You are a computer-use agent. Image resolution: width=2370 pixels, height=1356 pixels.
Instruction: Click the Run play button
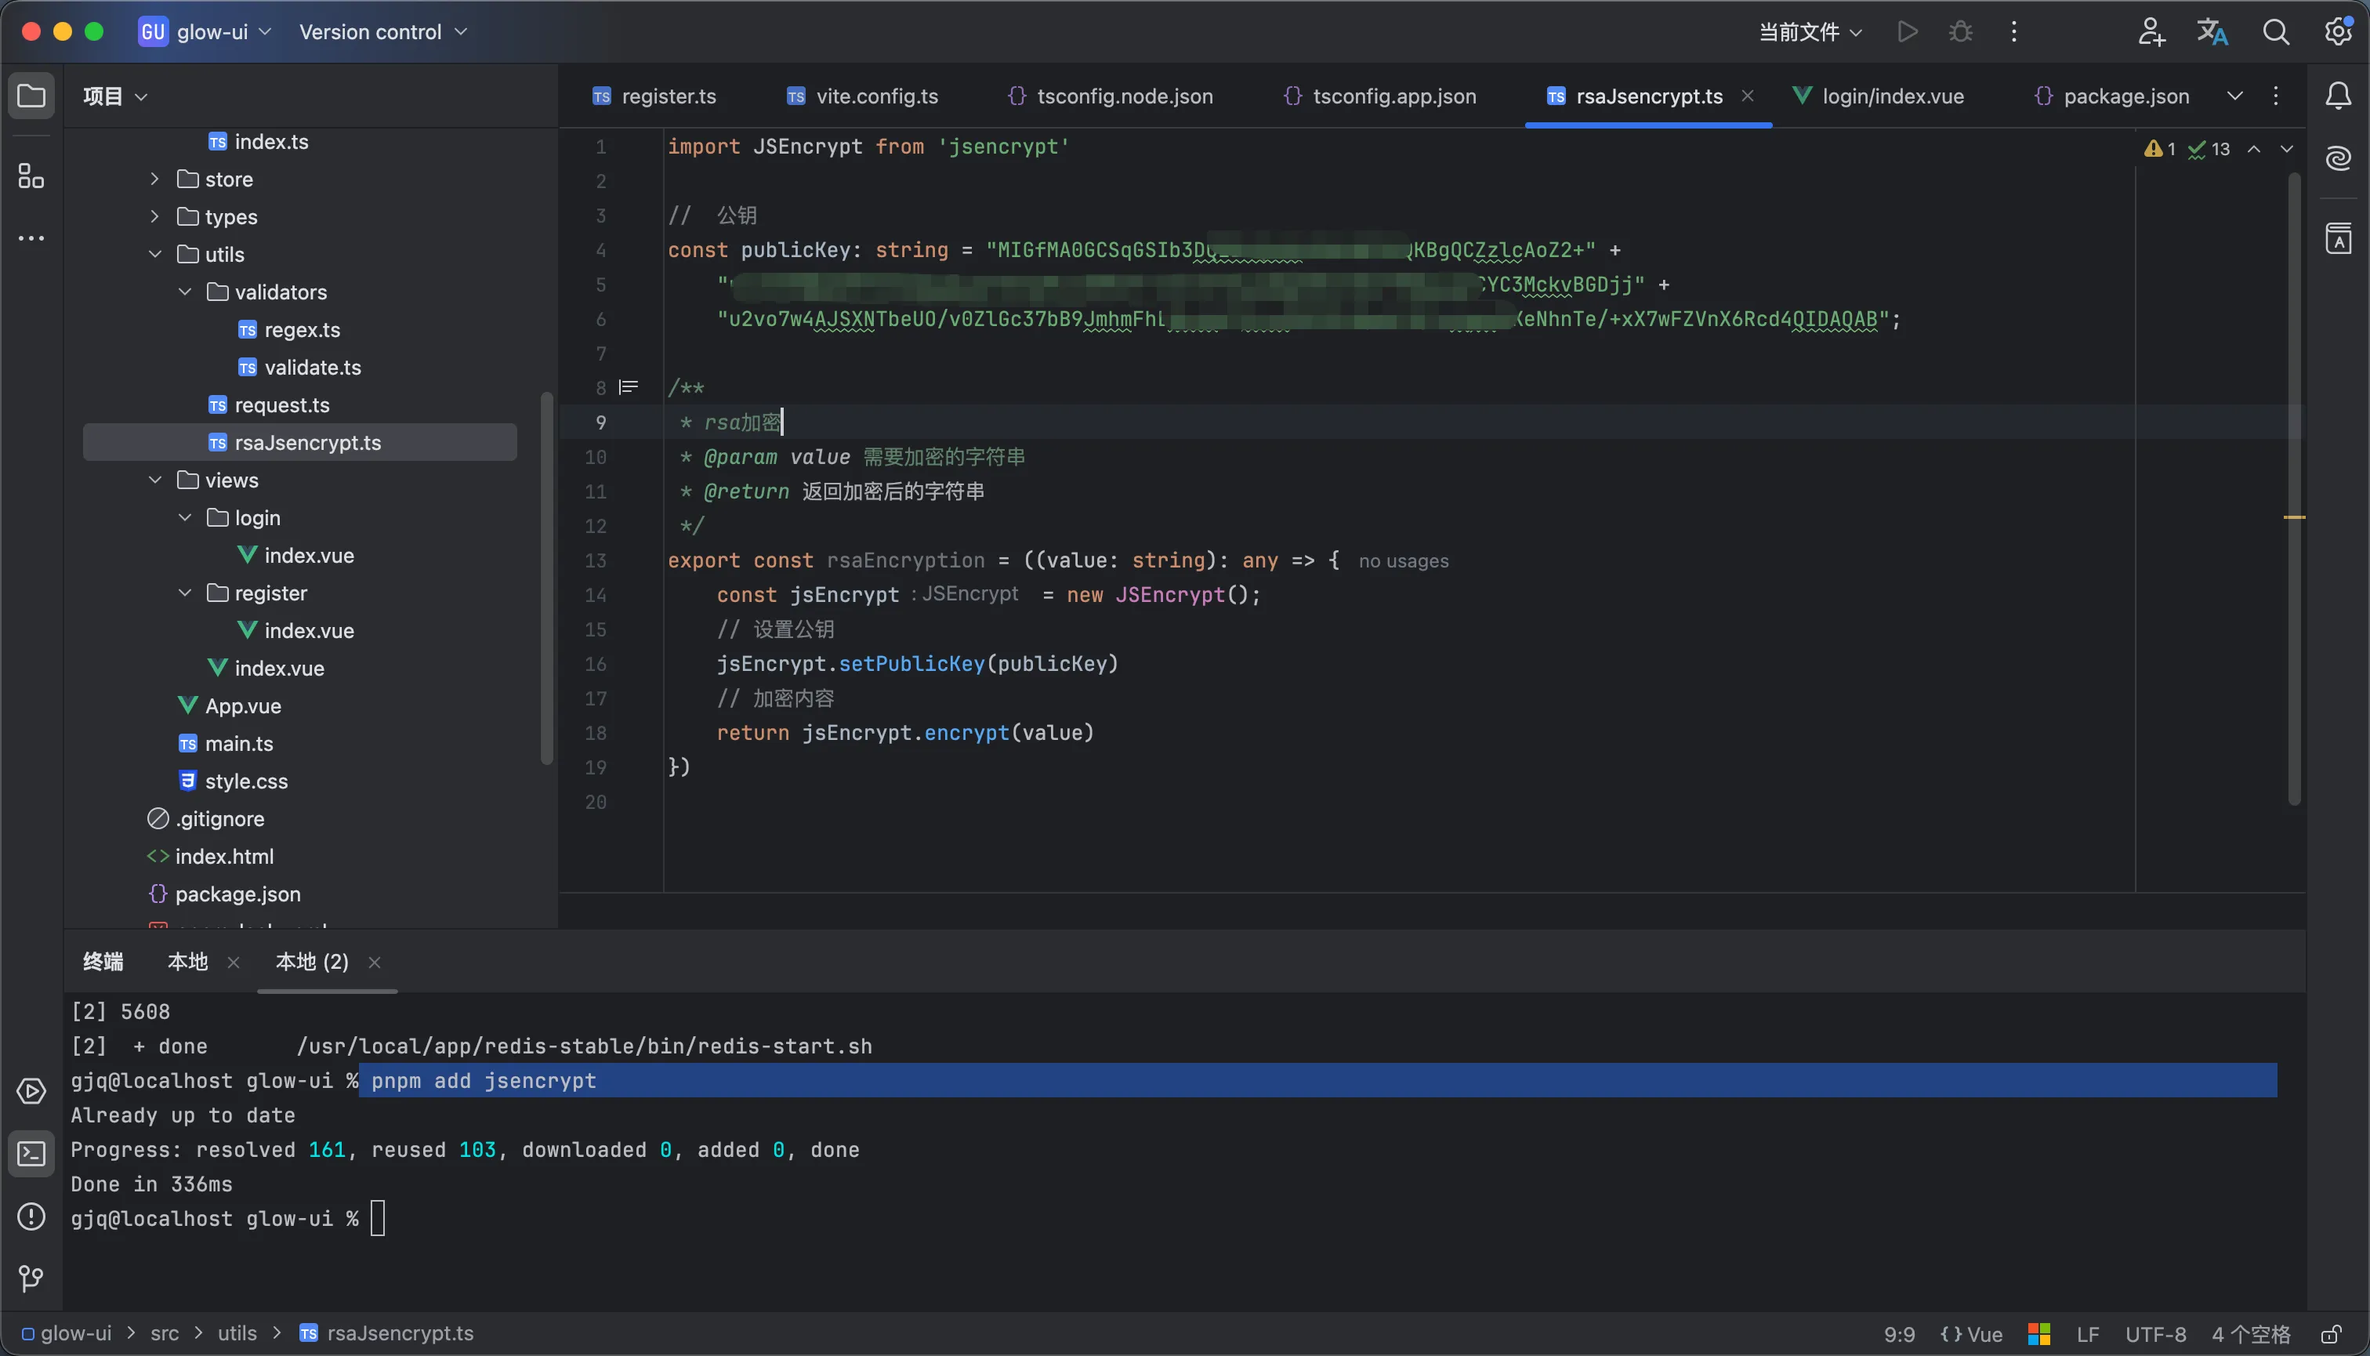(x=1907, y=31)
